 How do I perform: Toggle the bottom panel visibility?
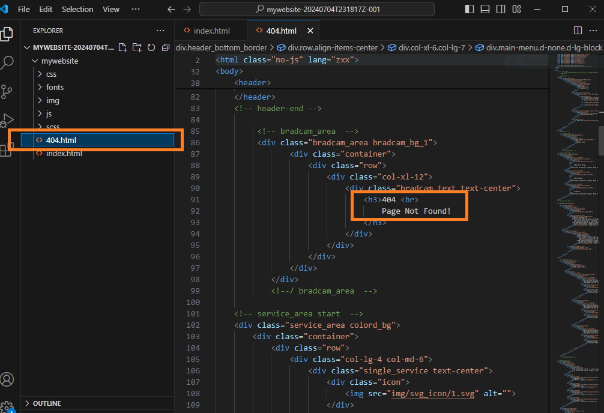[x=485, y=9]
